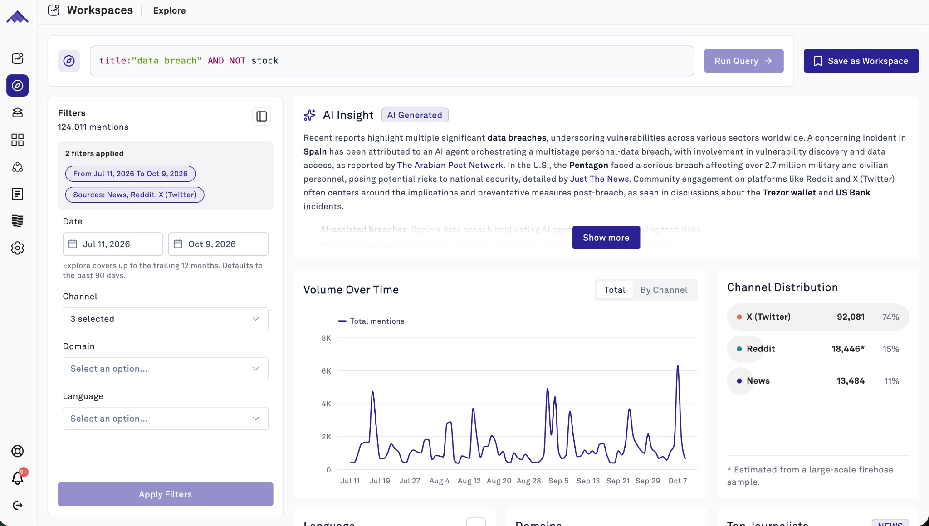The width and height of the screenshot is (929, 526).
Task: Open the help lifebuoy icon
Action: point(17,451)
